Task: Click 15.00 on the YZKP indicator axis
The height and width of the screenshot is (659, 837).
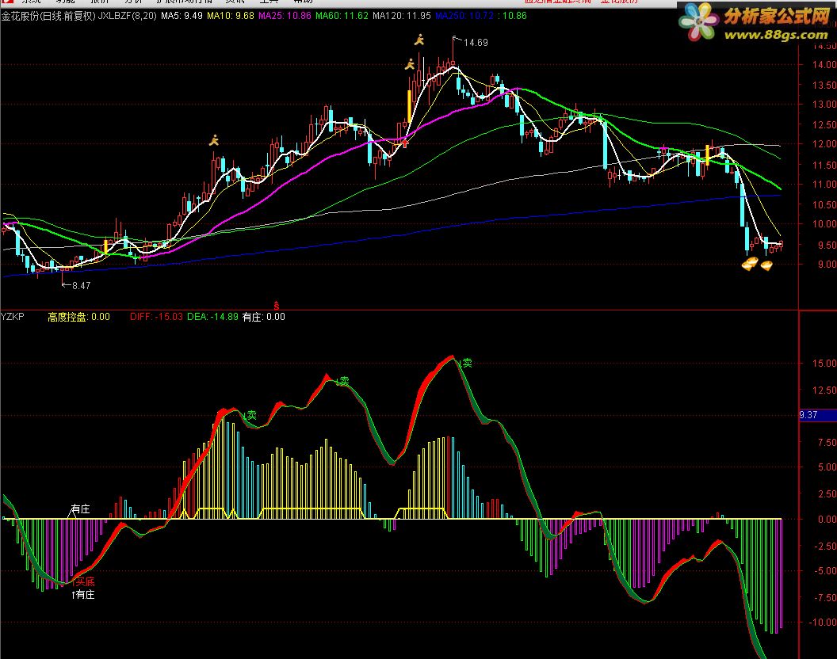Action: click(824, 364)
